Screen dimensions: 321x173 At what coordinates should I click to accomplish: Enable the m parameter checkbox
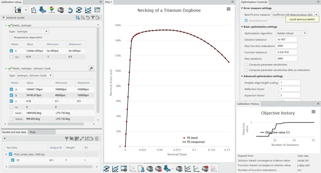pyautogui.click(x=11, y=107)
